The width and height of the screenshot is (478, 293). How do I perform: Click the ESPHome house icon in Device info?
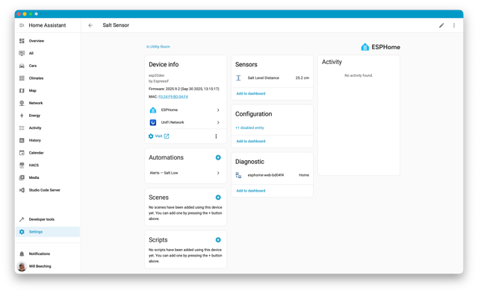[153, 110]
